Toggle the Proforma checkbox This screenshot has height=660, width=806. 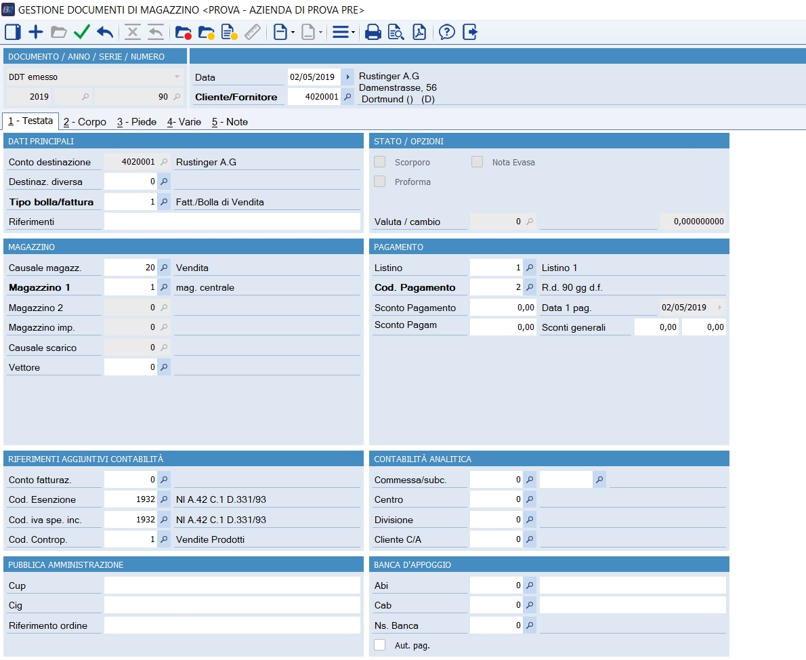tap(380, 182)
